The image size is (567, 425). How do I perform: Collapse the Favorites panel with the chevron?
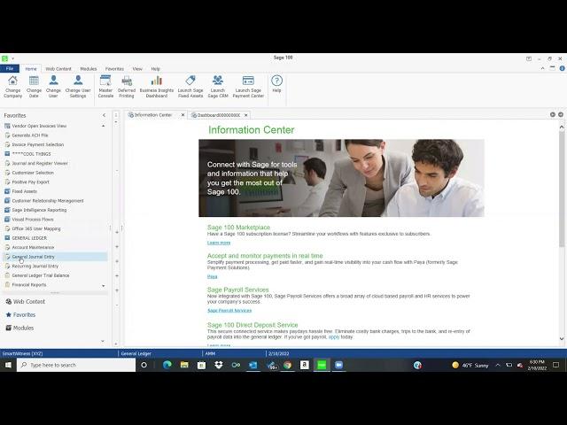(104, 115)
